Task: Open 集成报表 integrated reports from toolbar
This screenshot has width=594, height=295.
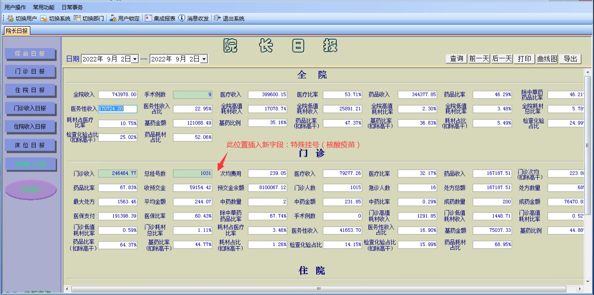Action: [160, 18]
